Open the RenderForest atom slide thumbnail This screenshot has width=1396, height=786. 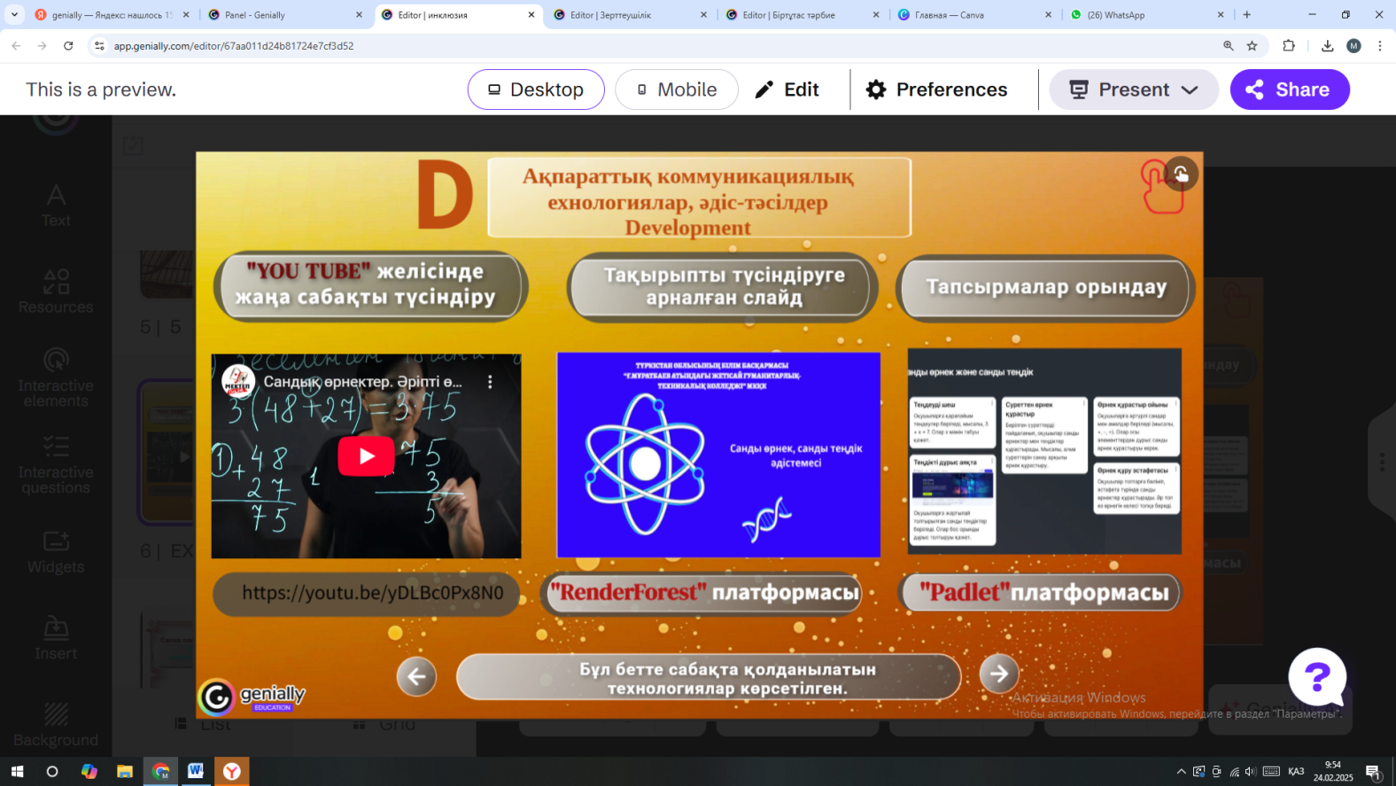pyautogui.click(x=718, y=455)
